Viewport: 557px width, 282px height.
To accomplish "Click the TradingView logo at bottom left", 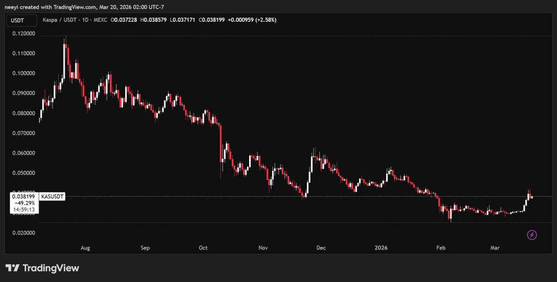I will [42, 268].
